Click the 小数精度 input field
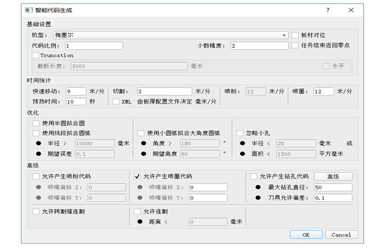This screenshot has height=249, width=386. pos(260,46)
